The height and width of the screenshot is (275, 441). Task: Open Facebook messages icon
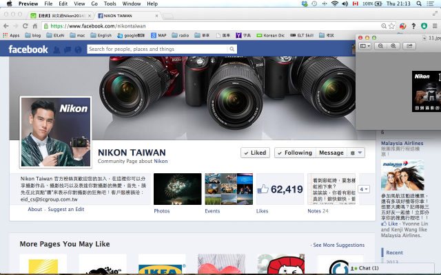click(68, 49)
